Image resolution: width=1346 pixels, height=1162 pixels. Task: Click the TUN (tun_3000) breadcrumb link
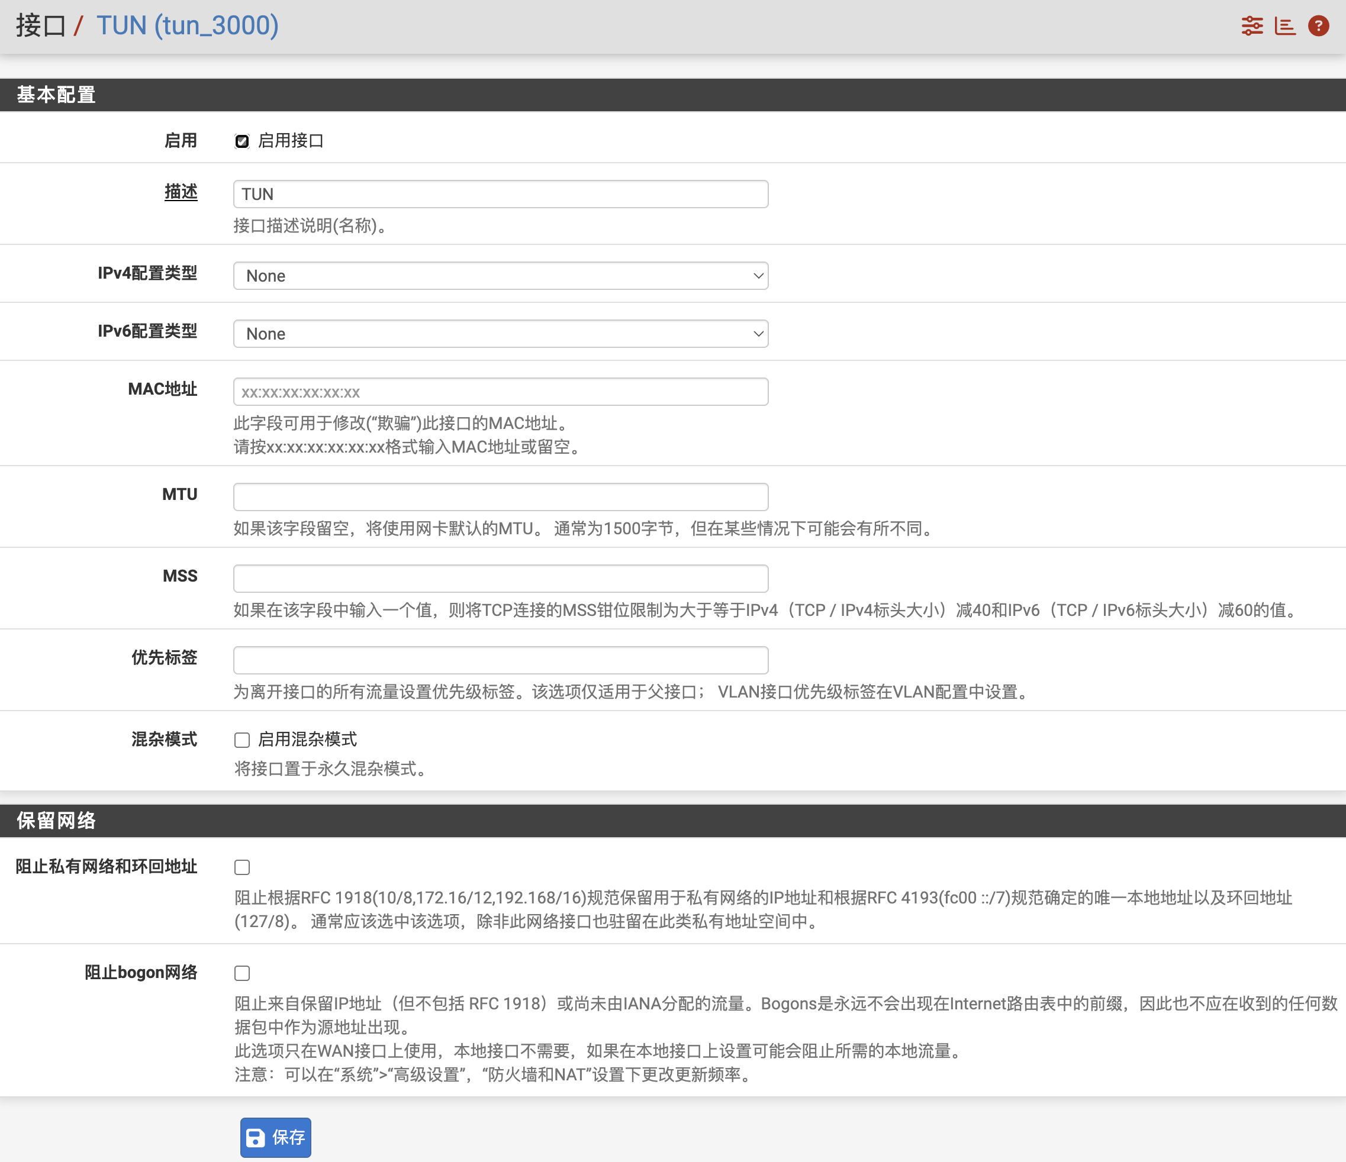coord(187,26)
